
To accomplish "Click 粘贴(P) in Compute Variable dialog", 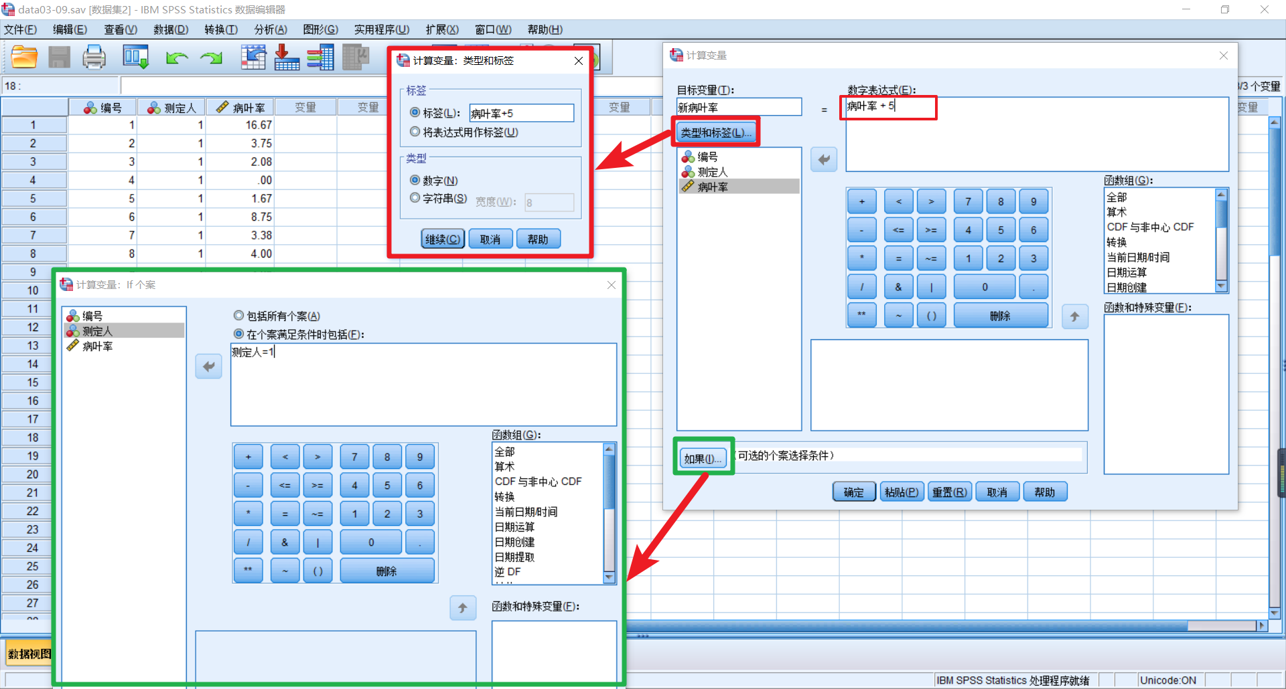I will click(902, 492).
